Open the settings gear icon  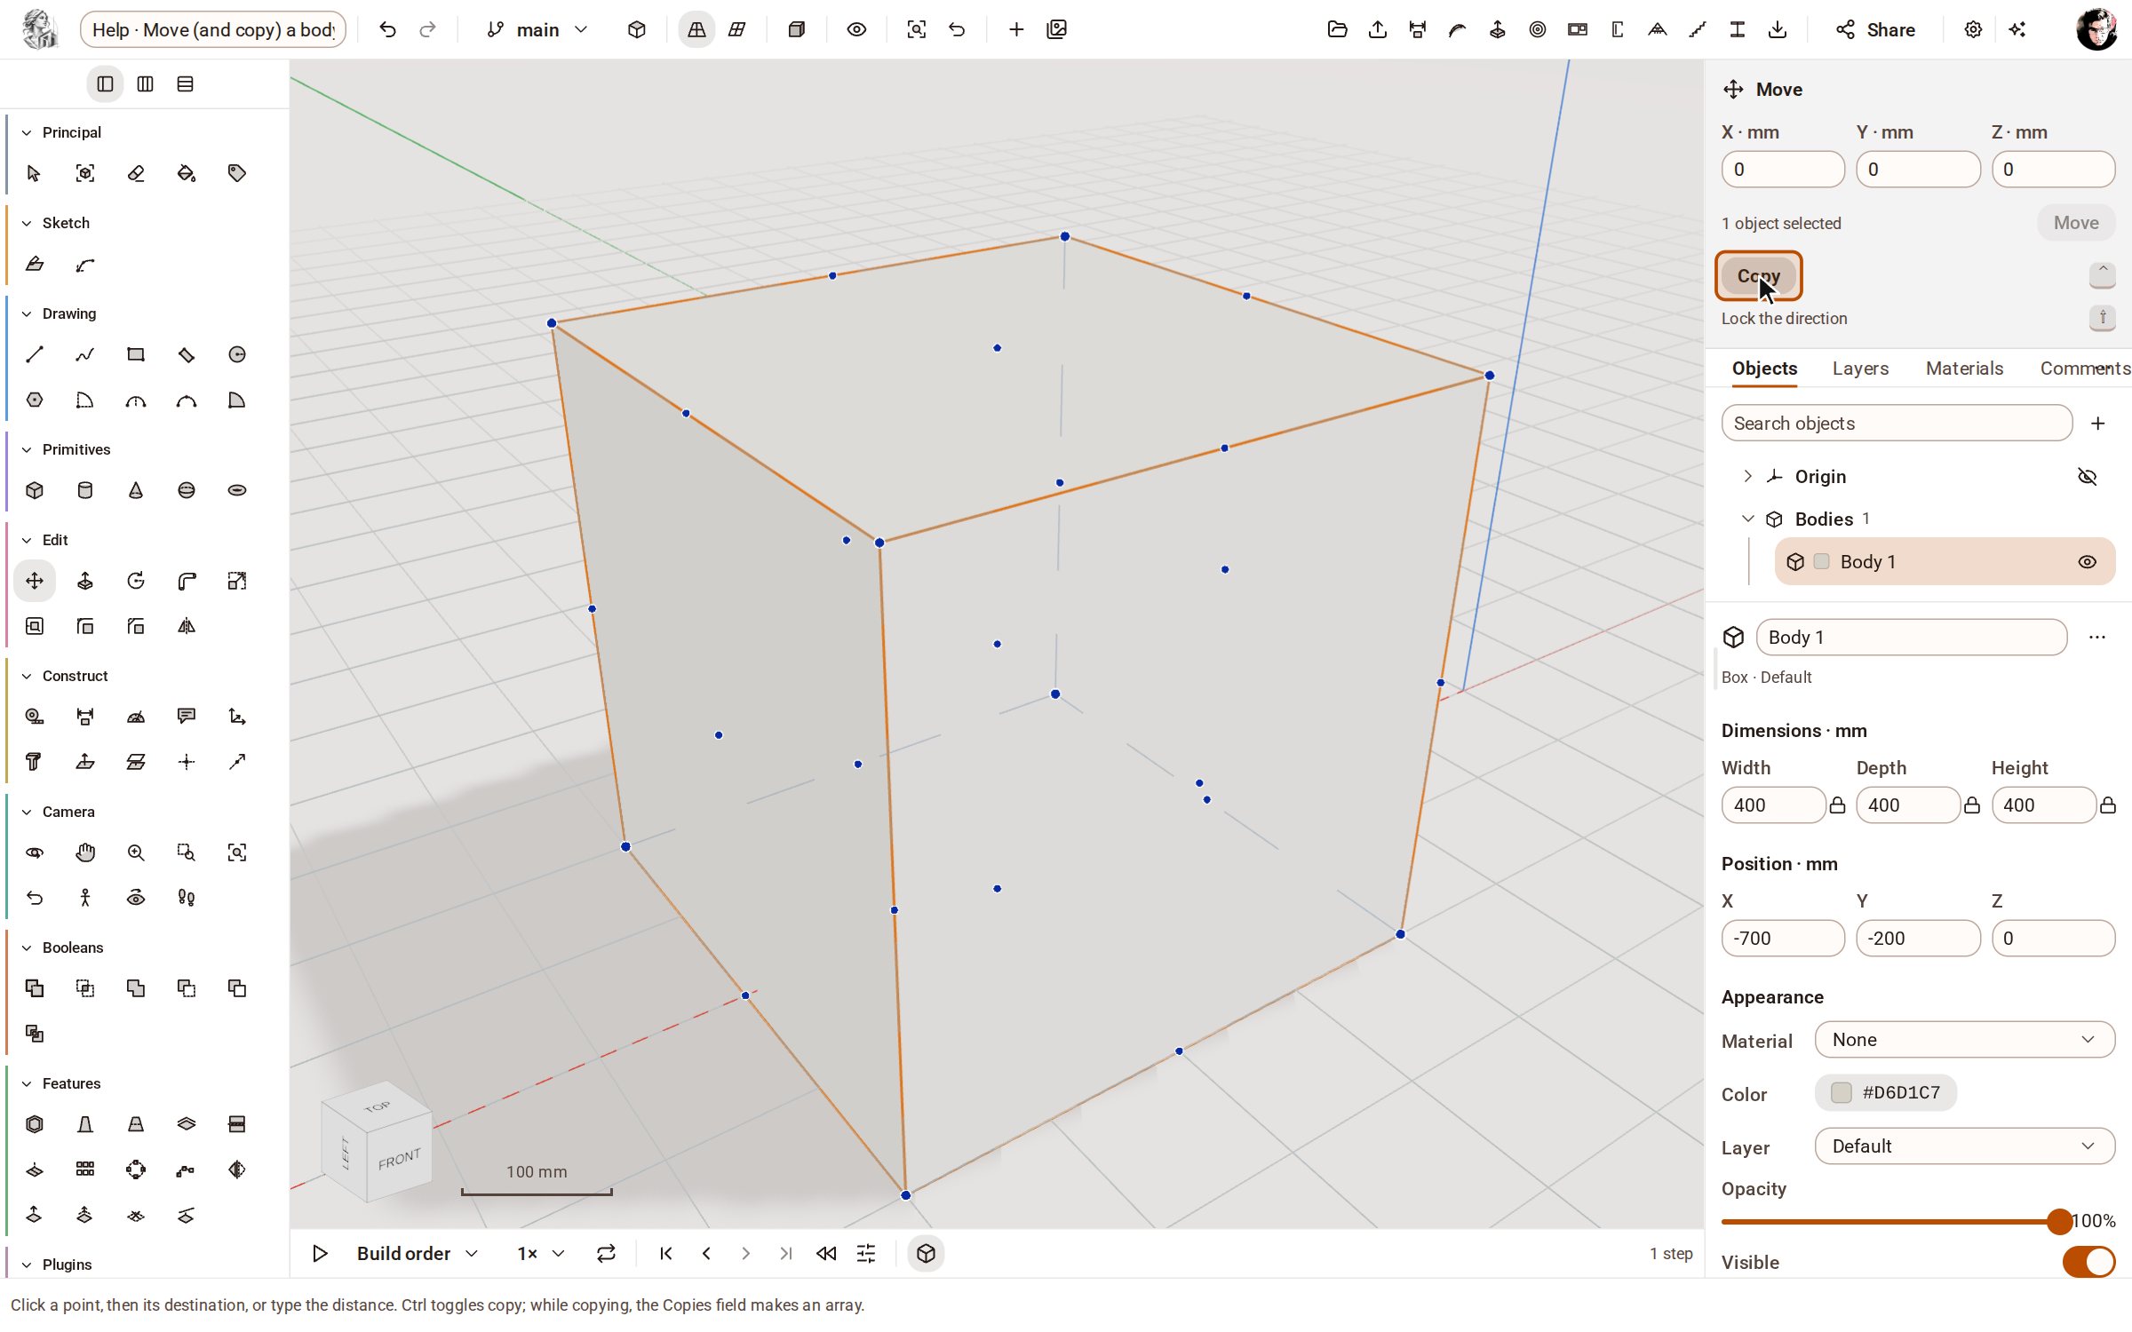pos(1973,29)
